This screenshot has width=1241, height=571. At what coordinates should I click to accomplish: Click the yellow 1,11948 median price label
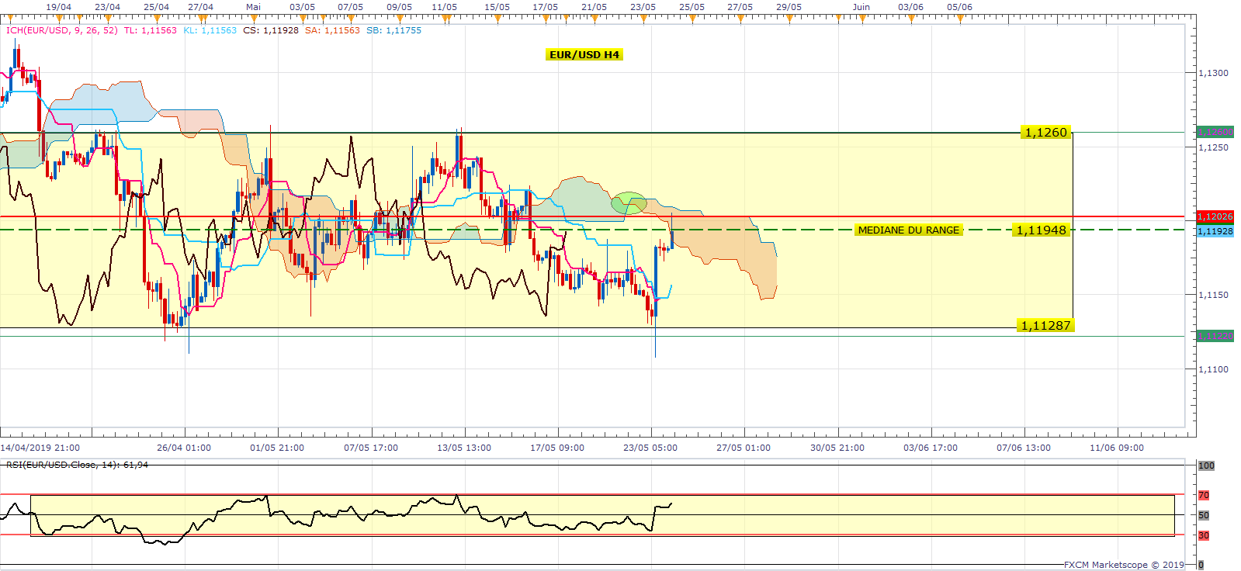click(x=1042, y=230)
